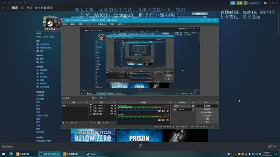Add a new source with plus icon
This screenshot has height=157, width=280.
pos(91,123)
